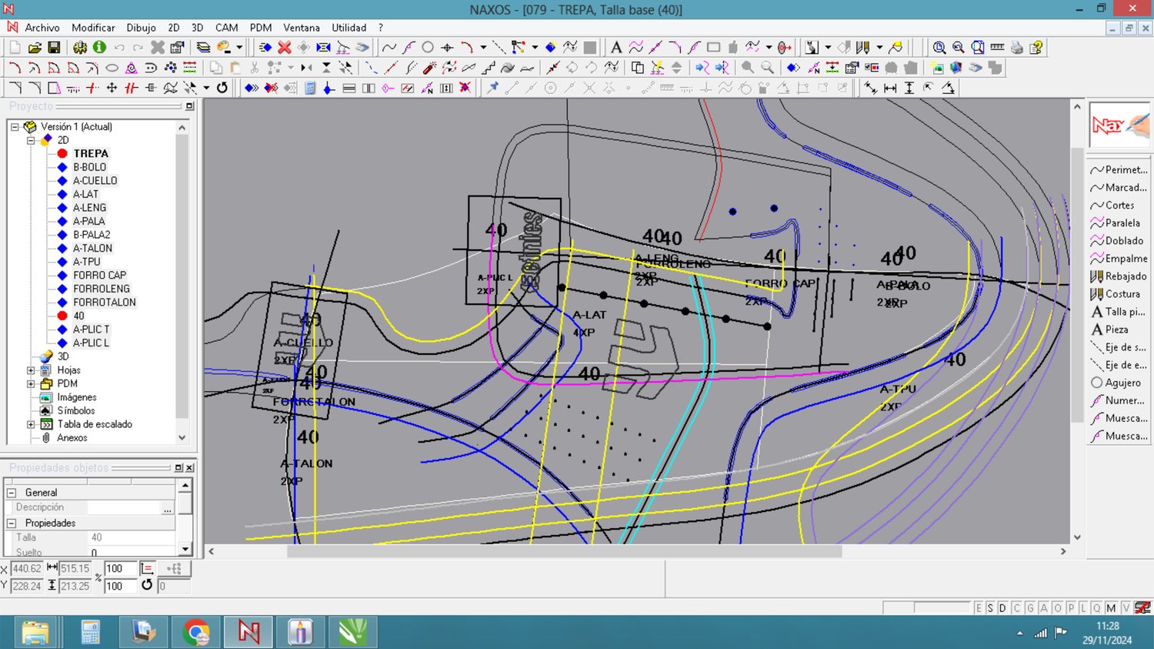Screen dimensions: 1154x649
Task: Click the horizontal scrollbar of canvas
Action: [563, 551]
